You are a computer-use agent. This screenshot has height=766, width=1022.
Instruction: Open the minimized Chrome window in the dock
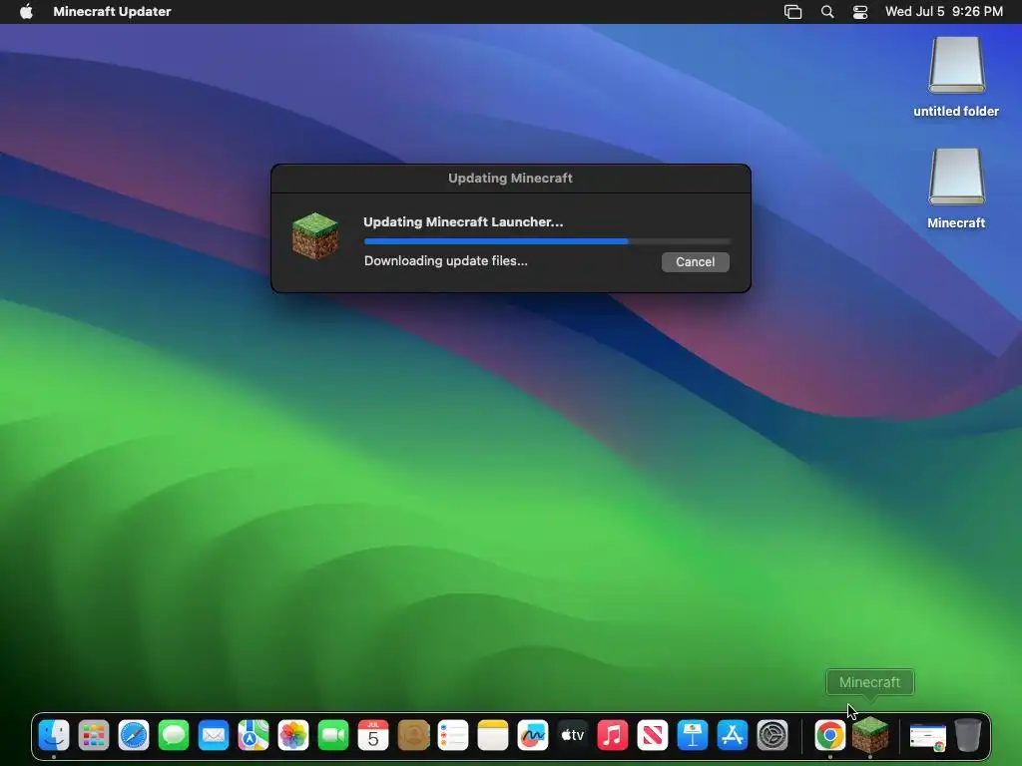927,737
